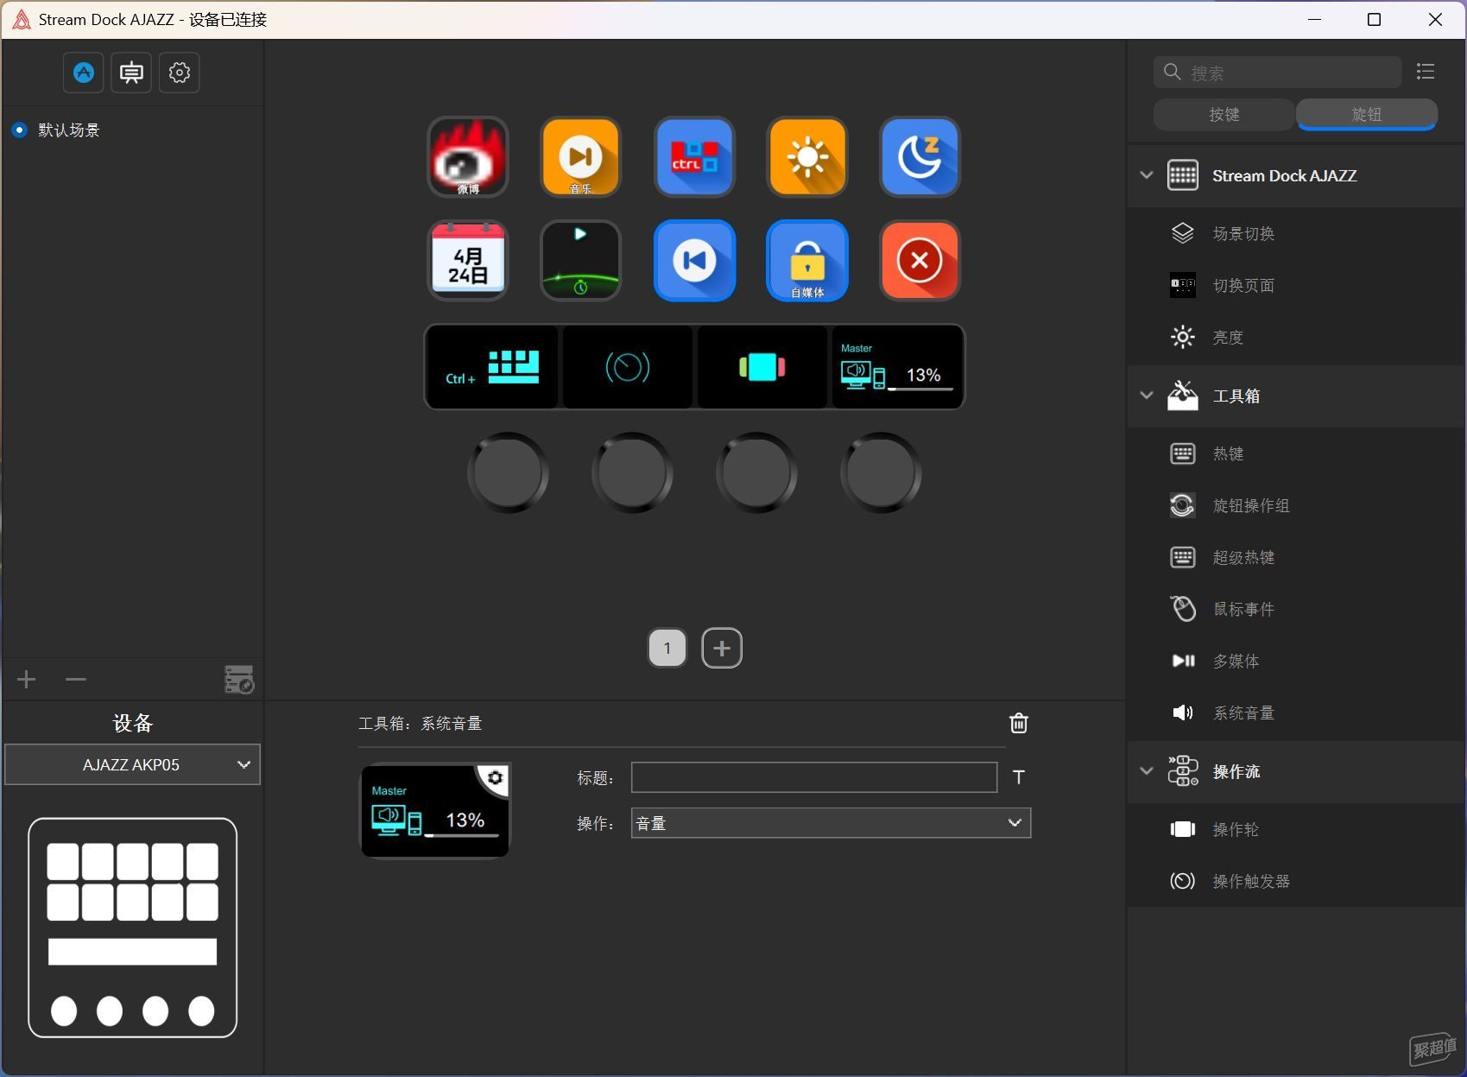Select page 1 button
The width and height of the screenshot is (1467, 1077).
[667, 648]
